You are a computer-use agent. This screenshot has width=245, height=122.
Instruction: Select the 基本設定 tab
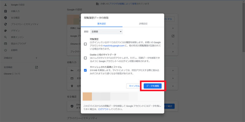click(102, 24)
